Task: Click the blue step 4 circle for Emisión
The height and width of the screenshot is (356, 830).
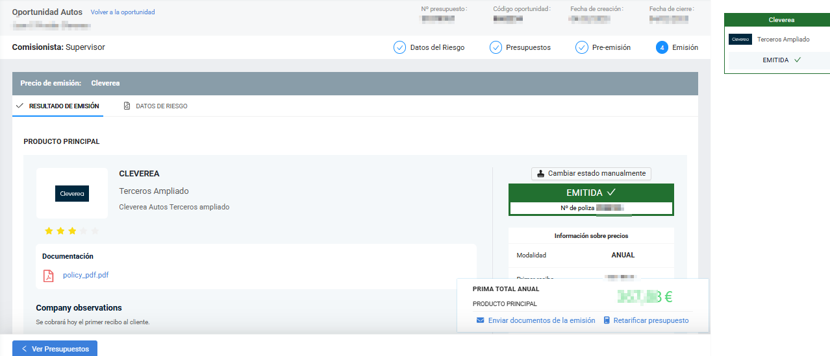Action: (x=662, y=47)
